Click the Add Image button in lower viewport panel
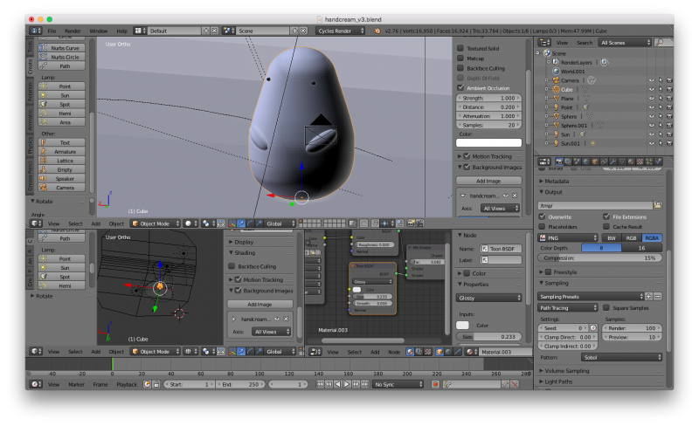 click(260, 305)
